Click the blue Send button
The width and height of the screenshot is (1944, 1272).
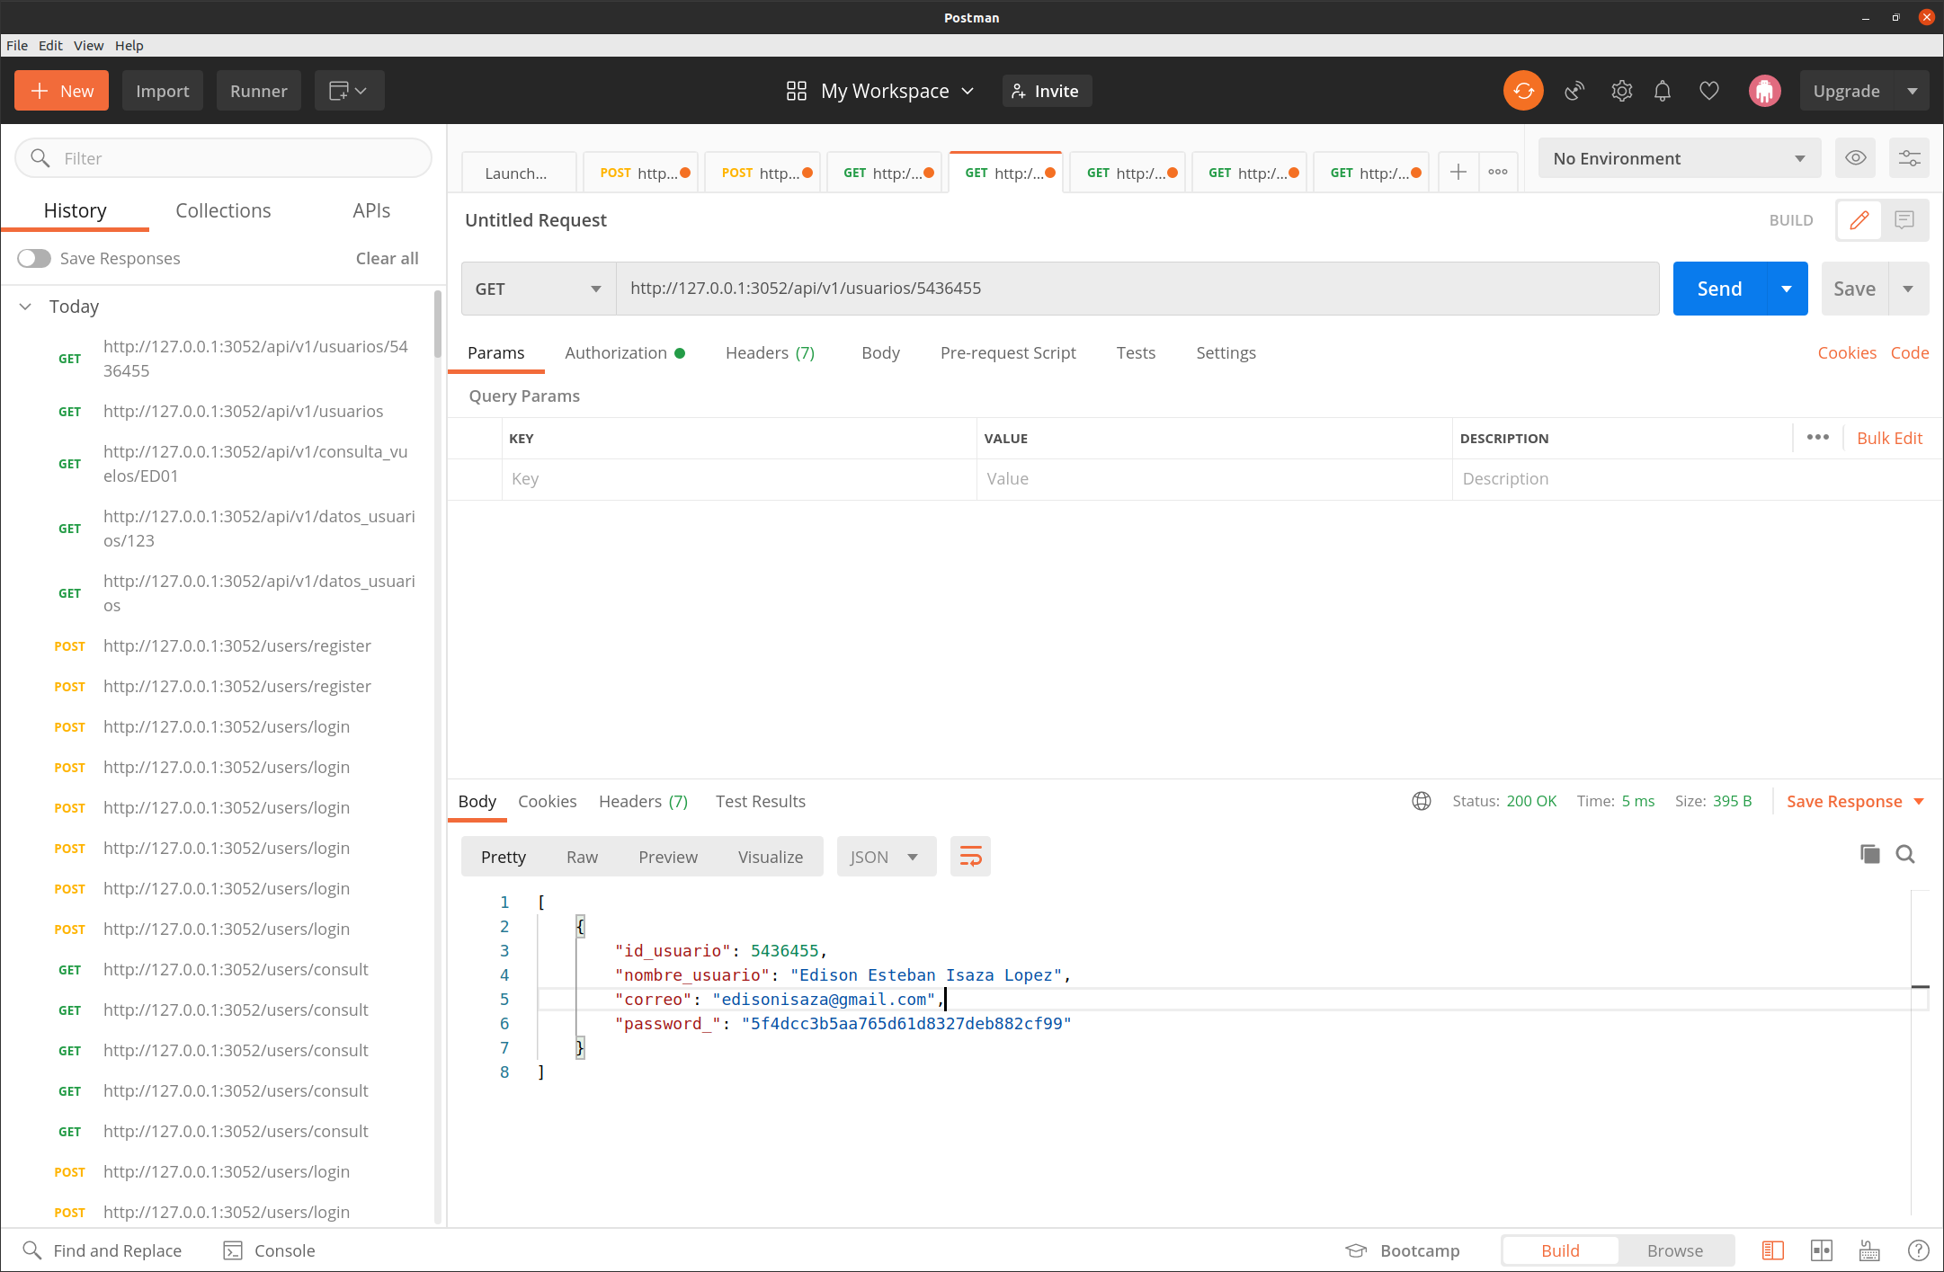point(1719,289)
